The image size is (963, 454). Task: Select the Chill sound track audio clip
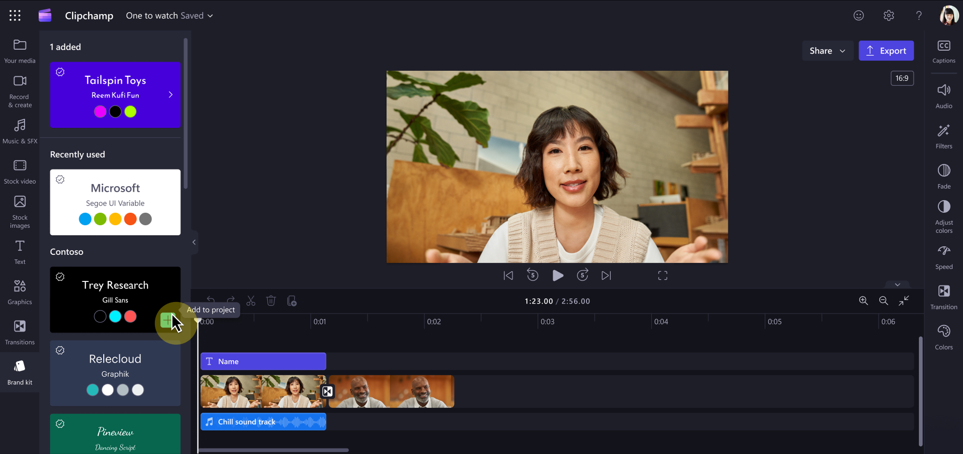[x=263, y=421]
